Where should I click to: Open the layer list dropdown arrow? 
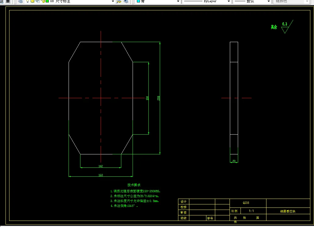pos(113,2)
